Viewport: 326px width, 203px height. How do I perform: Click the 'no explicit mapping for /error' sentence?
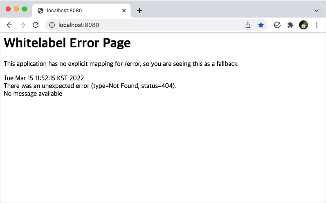[x=121, y=64]
